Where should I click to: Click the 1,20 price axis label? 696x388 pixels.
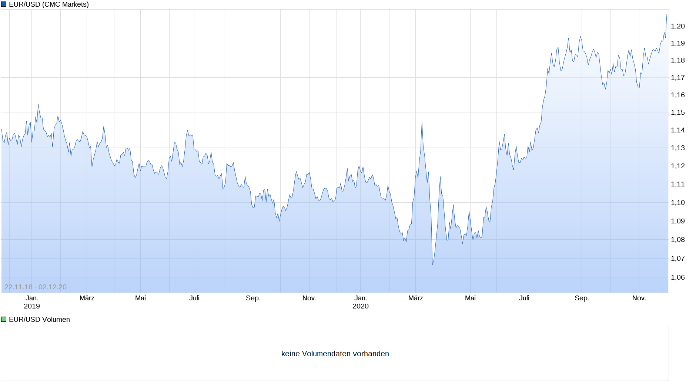678,26
